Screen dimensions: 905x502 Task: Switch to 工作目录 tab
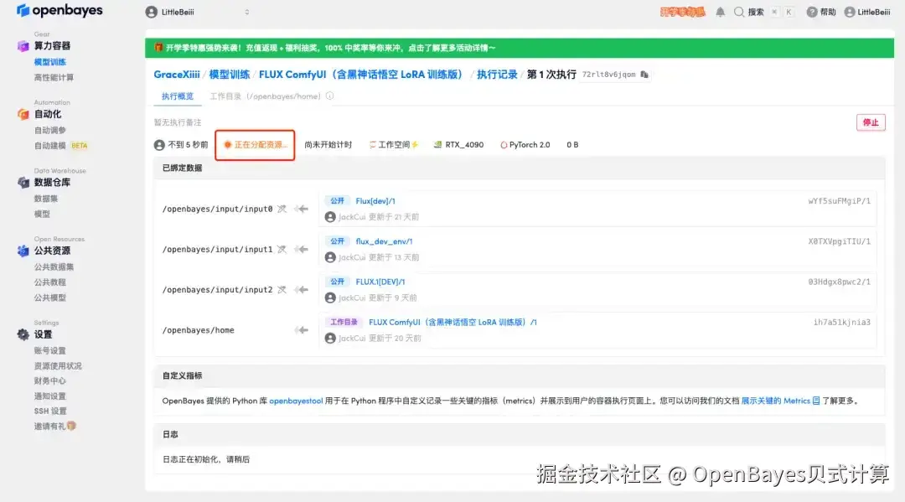click(x=265, y=96)
